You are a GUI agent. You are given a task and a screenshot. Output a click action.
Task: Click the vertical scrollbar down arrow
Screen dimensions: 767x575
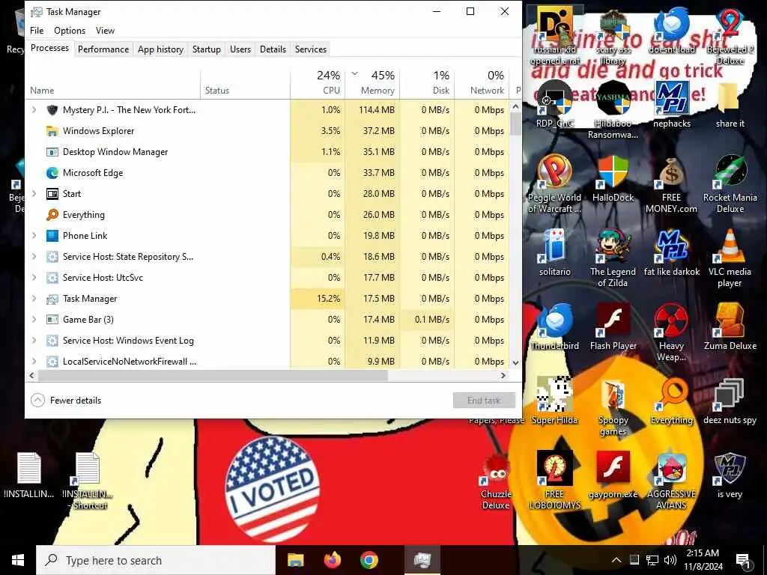click(515, 363)
